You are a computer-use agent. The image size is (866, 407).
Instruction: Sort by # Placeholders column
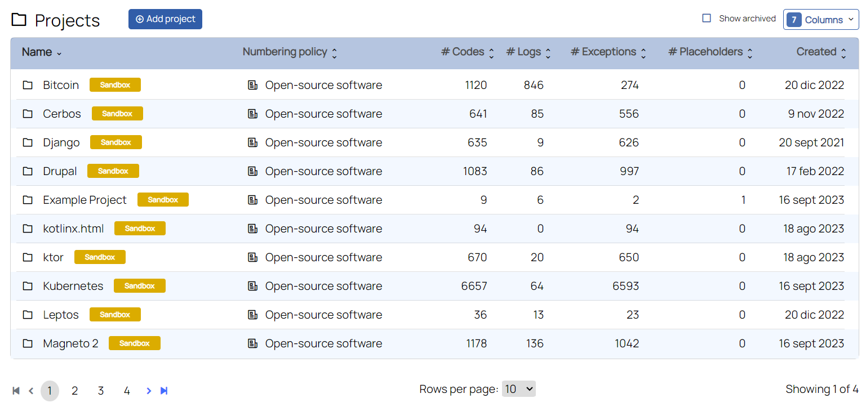click(710, 52)
